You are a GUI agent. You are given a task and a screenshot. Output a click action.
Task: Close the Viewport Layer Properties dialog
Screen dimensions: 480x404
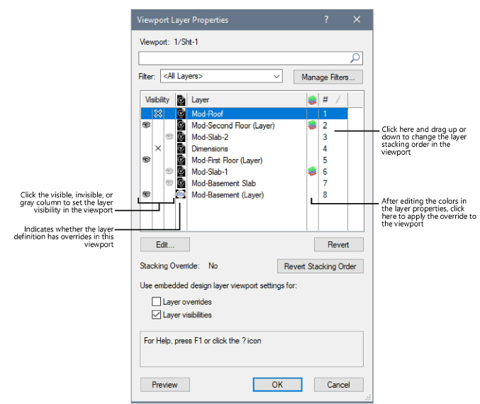coord(357,20)
